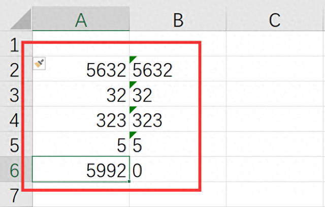Click cell B3 containing 32
The width and height of the screenshot is (325, 207).
[178, 94]
